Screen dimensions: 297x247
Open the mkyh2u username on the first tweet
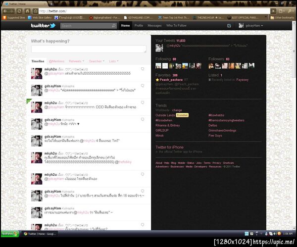pyautogui.click(x=50, y=69)
